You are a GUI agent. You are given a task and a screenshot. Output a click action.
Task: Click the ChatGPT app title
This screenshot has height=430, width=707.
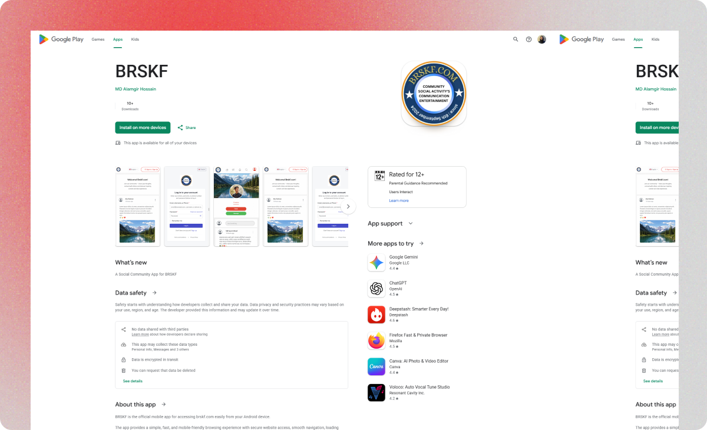coord(398,283)
